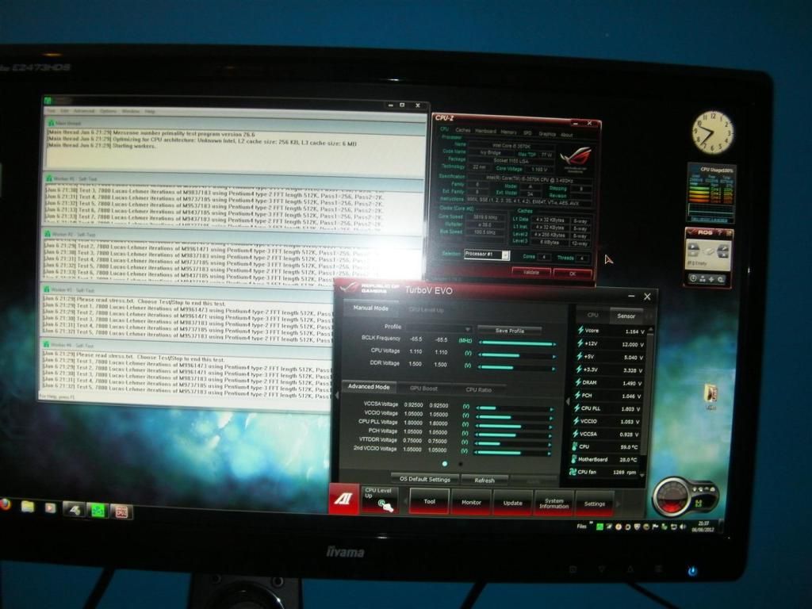This screenshot has width=812, height=609.
Task: Click the CPU Level Up shortcut icon
Action: 380,500
